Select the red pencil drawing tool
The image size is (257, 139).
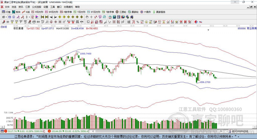(x=4, y=22)
